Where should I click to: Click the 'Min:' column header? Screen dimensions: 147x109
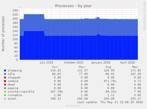coord(82,67)
